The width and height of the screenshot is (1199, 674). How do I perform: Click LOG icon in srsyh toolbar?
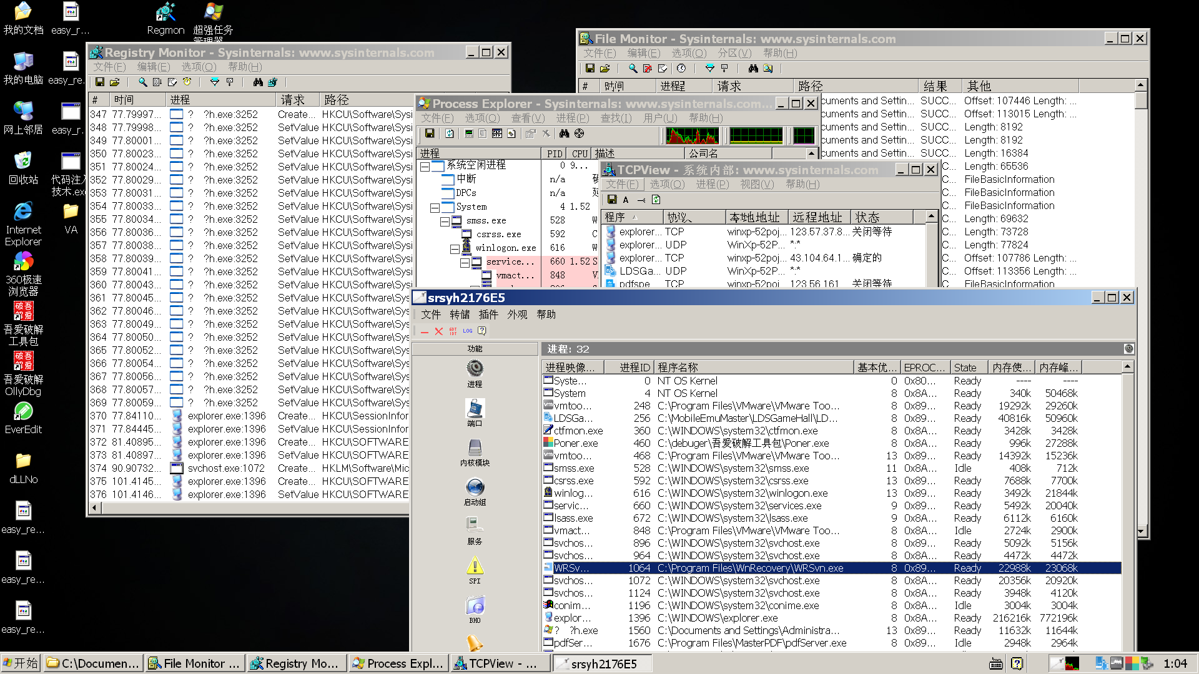(x=467, y=331)
